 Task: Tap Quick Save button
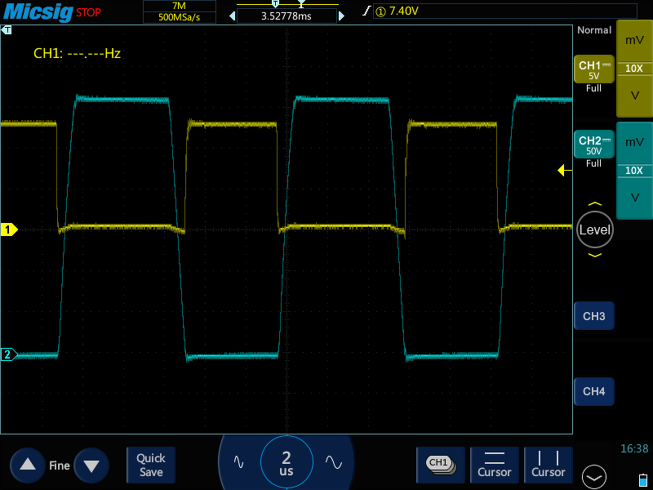pyautogui.click(x=151, y=465)
